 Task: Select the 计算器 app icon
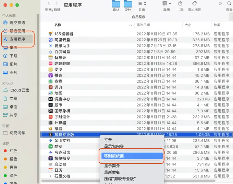50,123
